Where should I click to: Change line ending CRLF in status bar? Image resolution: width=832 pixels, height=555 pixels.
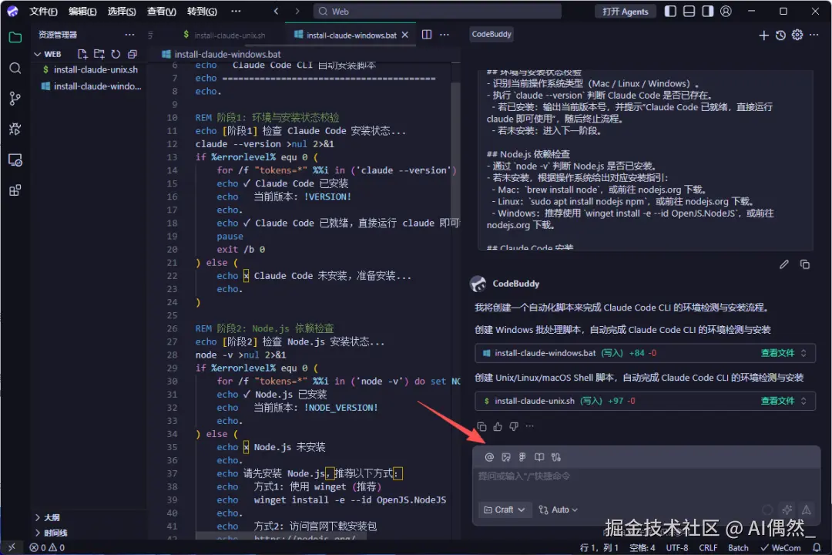tap(709, 547)
